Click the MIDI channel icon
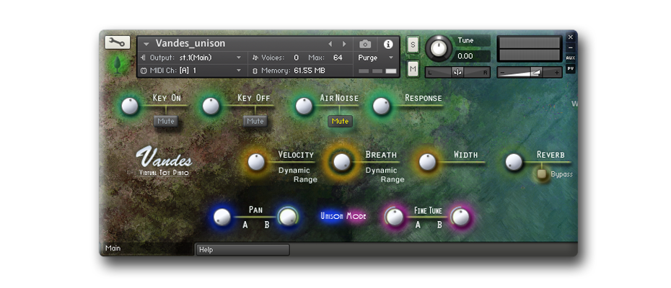The image size is (671, 288). click(x=144, y=71)
